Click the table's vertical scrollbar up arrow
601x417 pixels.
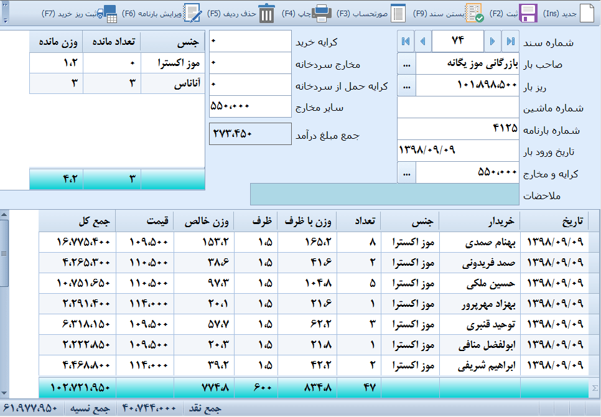pyautogui.click(x=4, y=215)
